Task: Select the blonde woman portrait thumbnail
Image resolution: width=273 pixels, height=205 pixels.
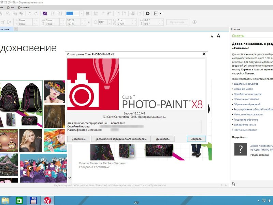Action: click(31, 140)
